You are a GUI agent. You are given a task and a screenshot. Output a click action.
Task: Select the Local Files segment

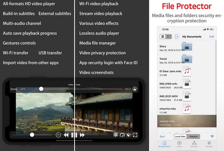coord(180,137)
